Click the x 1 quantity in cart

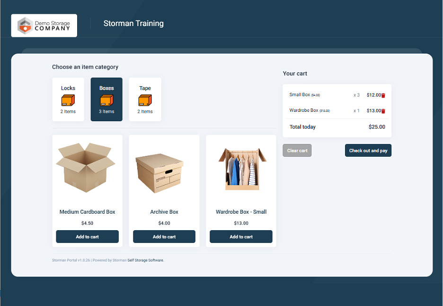tap(356, 110)
